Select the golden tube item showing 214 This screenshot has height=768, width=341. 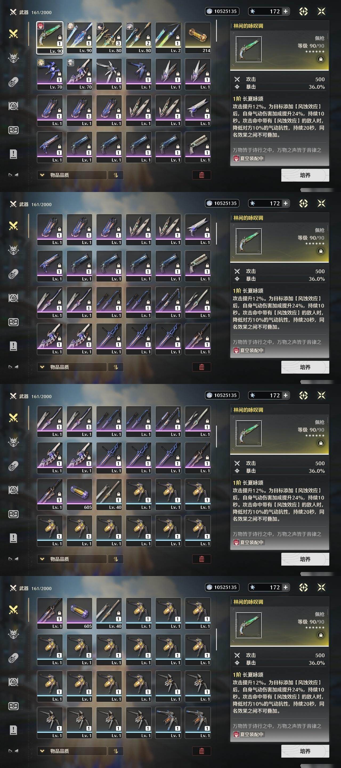[198, 38]
